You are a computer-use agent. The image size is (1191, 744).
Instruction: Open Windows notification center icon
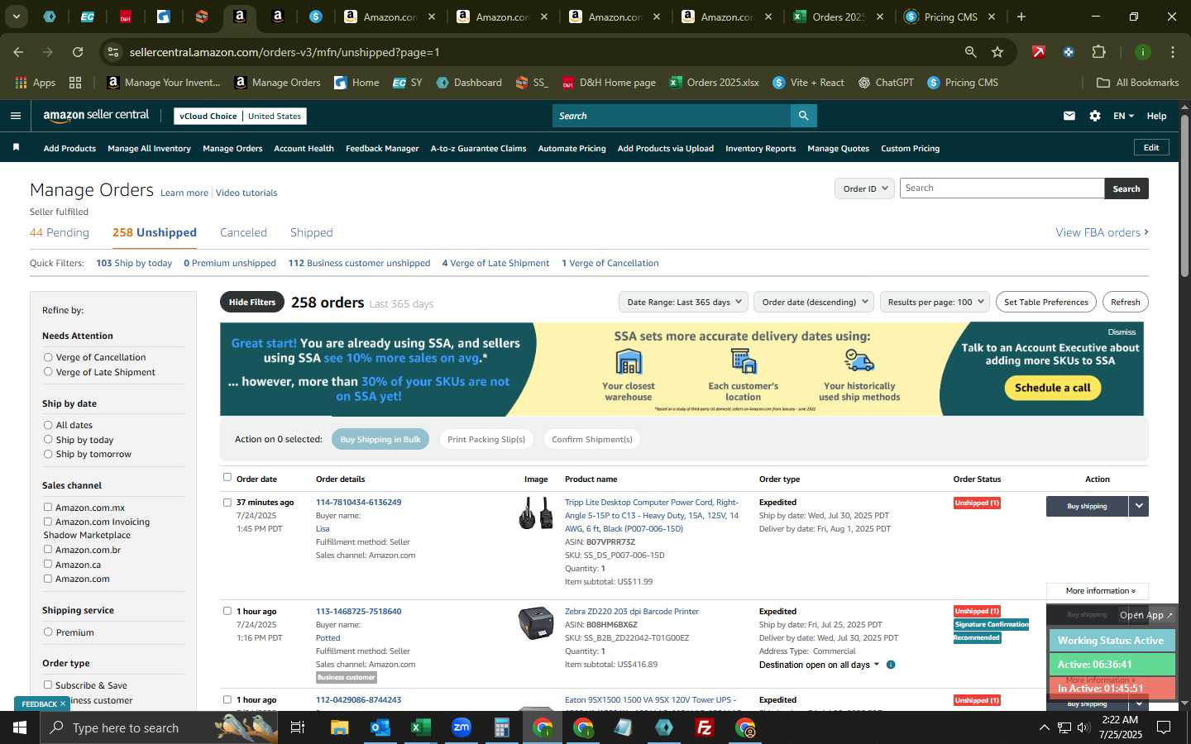1164,727
